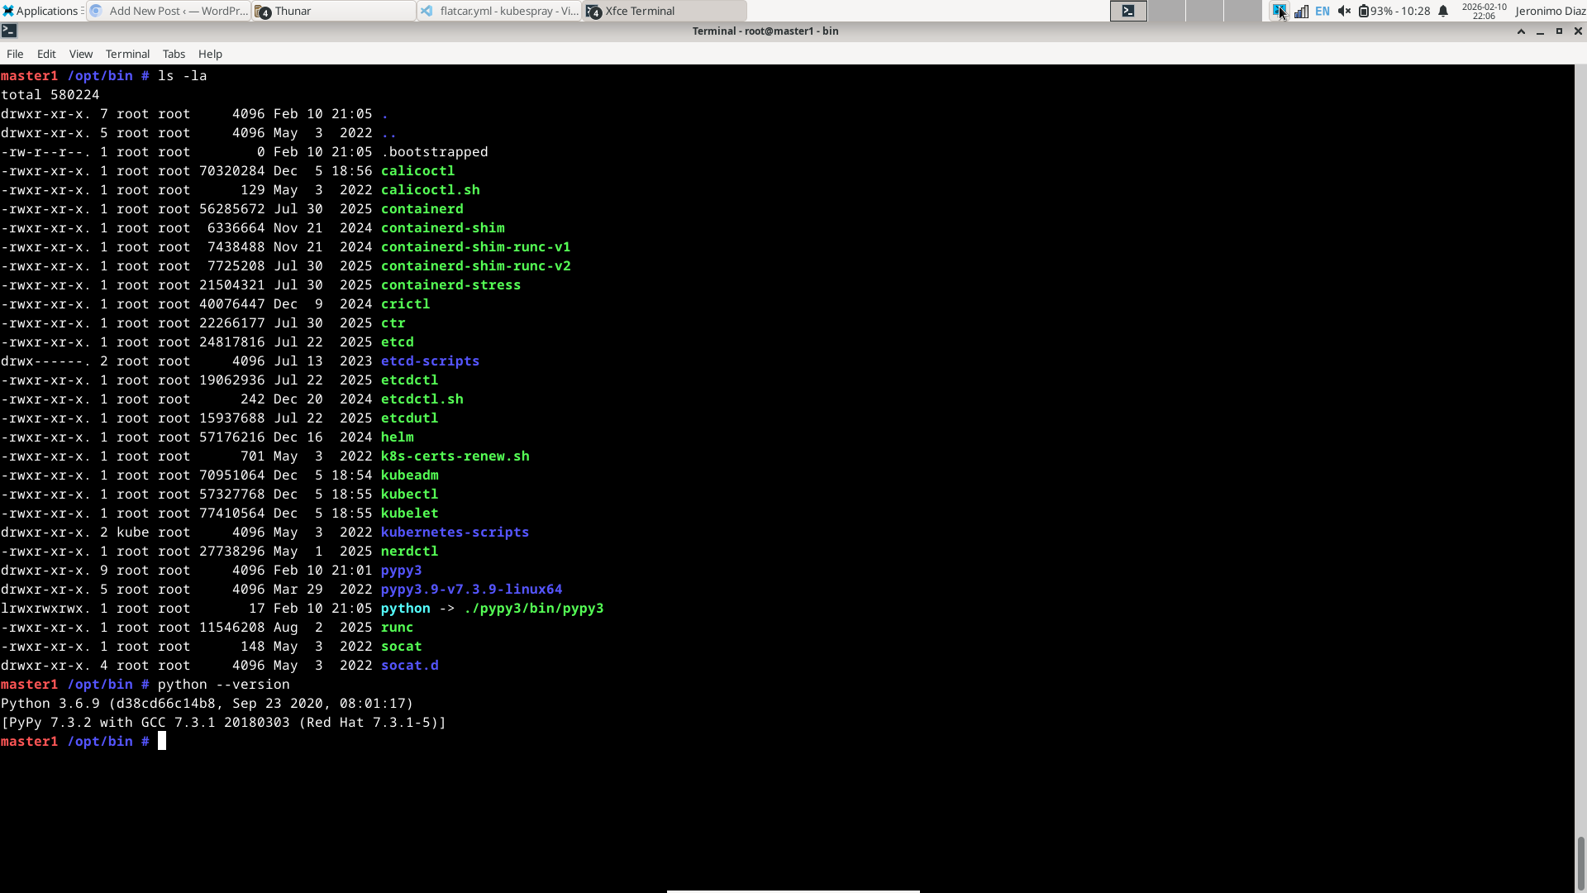Switch to the flatcar.yml kubespray window
The image size is (1587, 893).
pos(499,11)
